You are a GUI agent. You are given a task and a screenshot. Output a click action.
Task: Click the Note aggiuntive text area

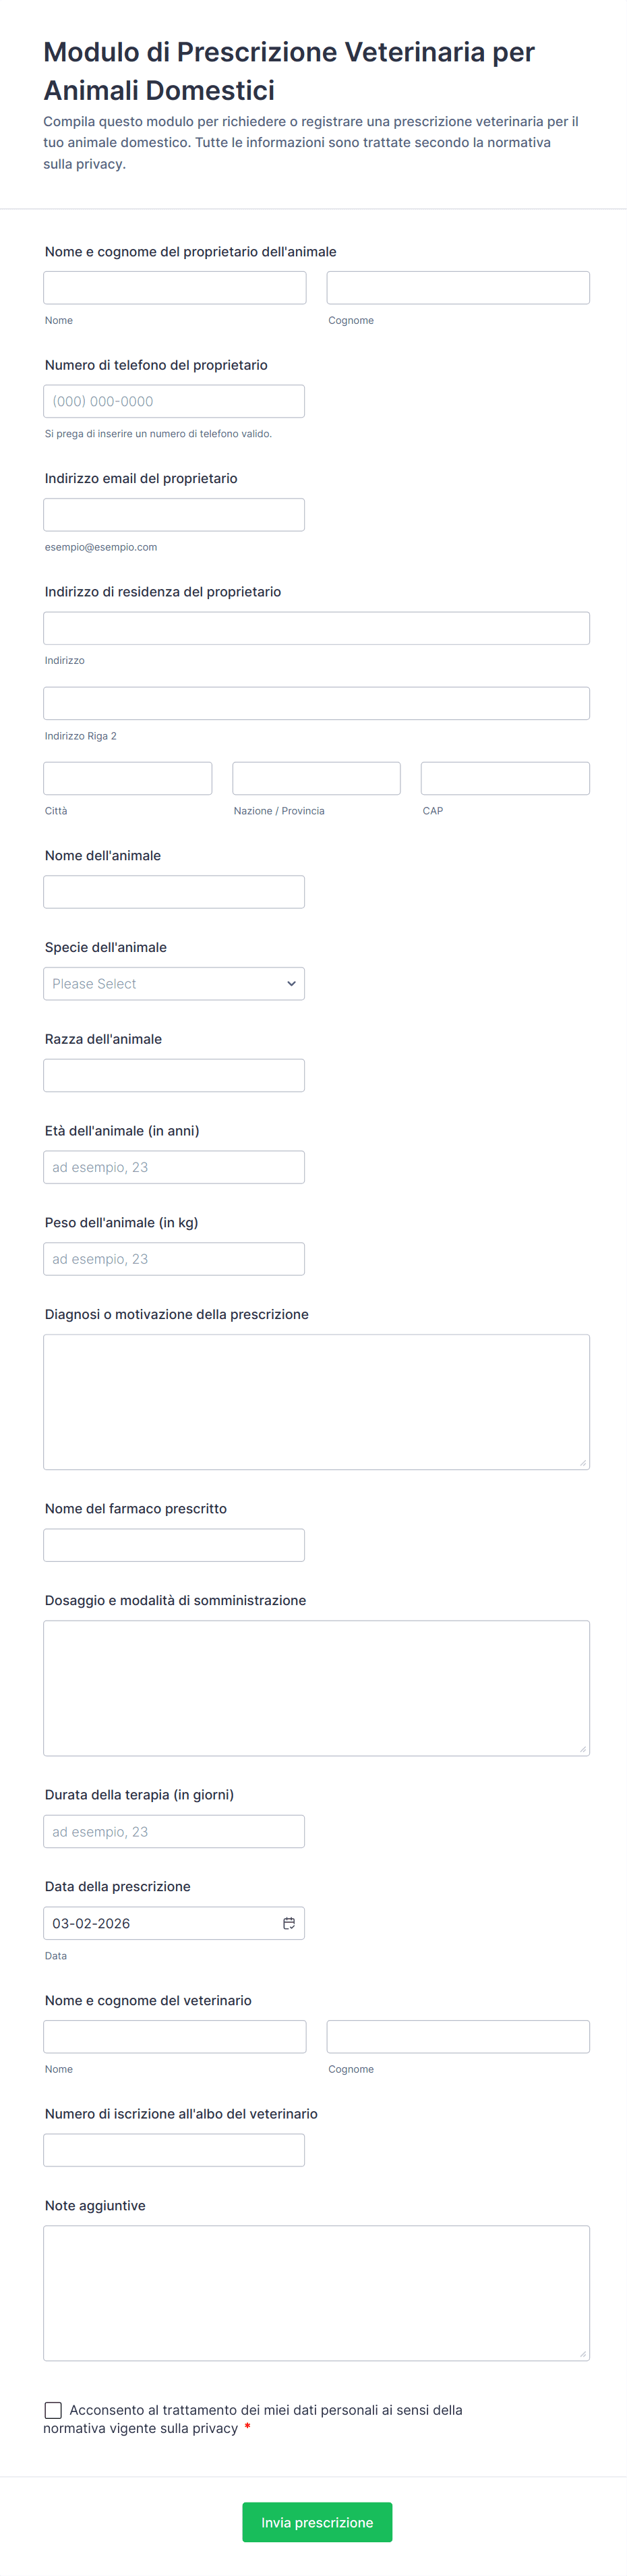coord(316,2293)
